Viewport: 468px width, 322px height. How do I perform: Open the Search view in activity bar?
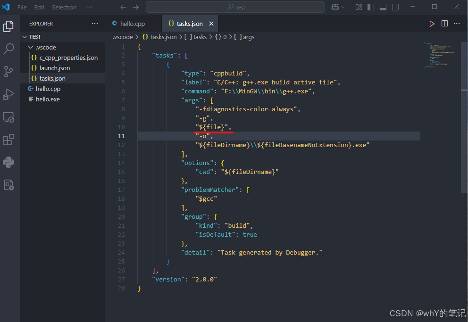click(8, 49)
